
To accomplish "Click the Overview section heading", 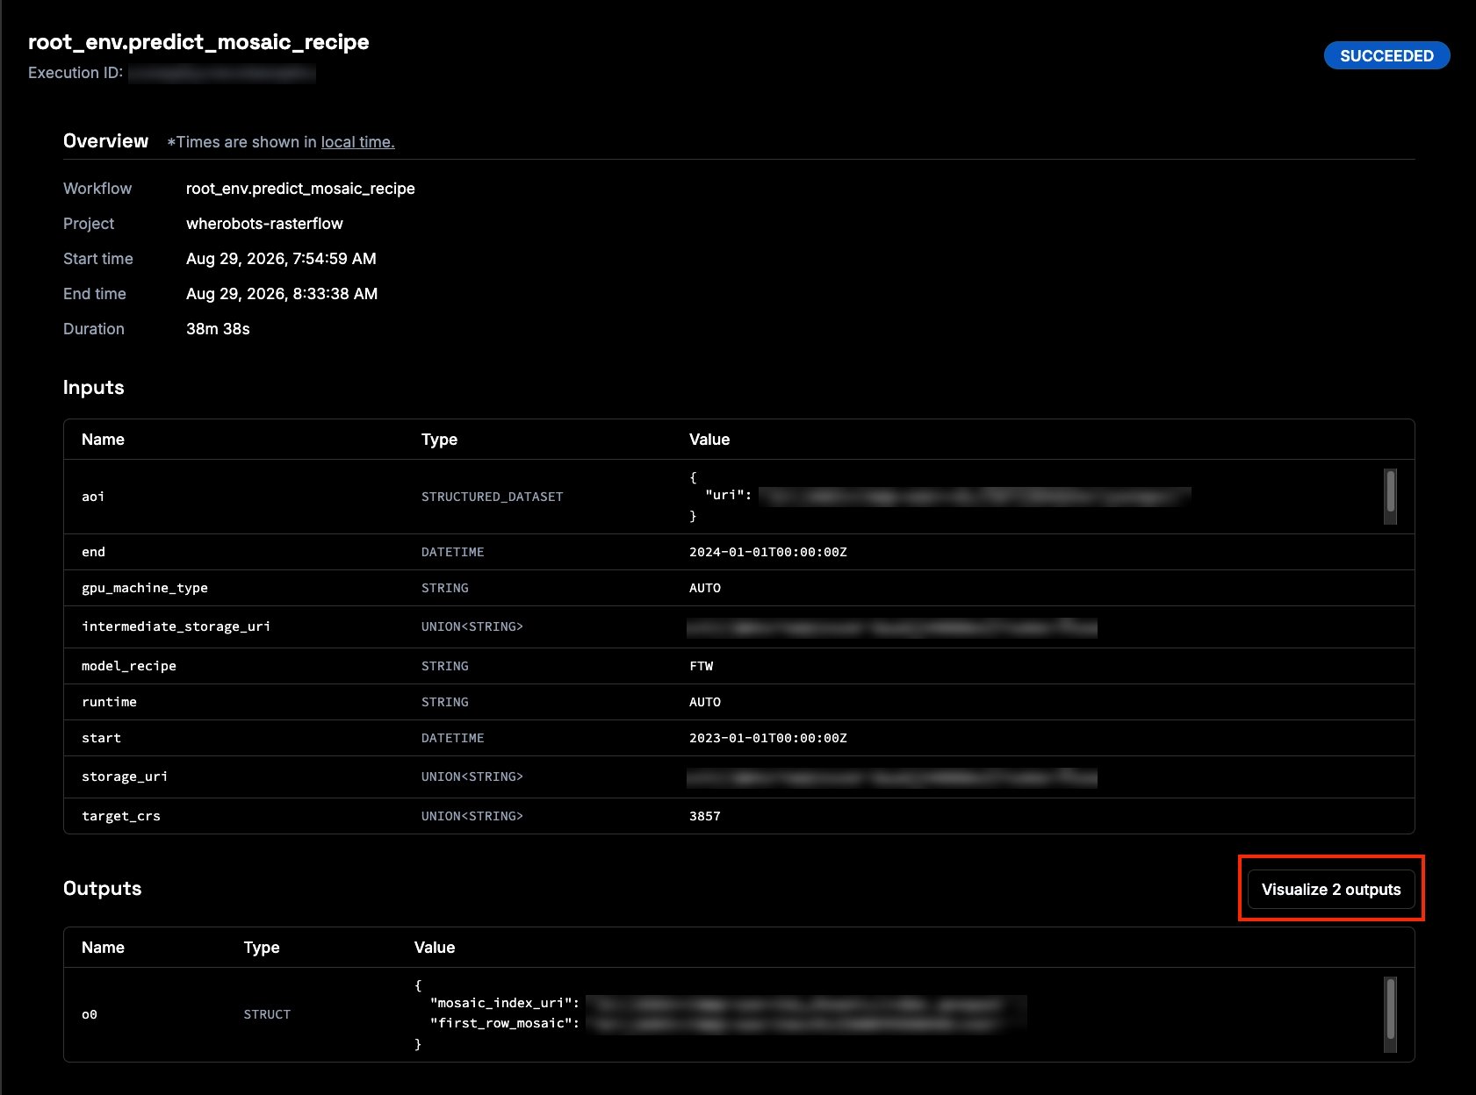I will (105, 141).
